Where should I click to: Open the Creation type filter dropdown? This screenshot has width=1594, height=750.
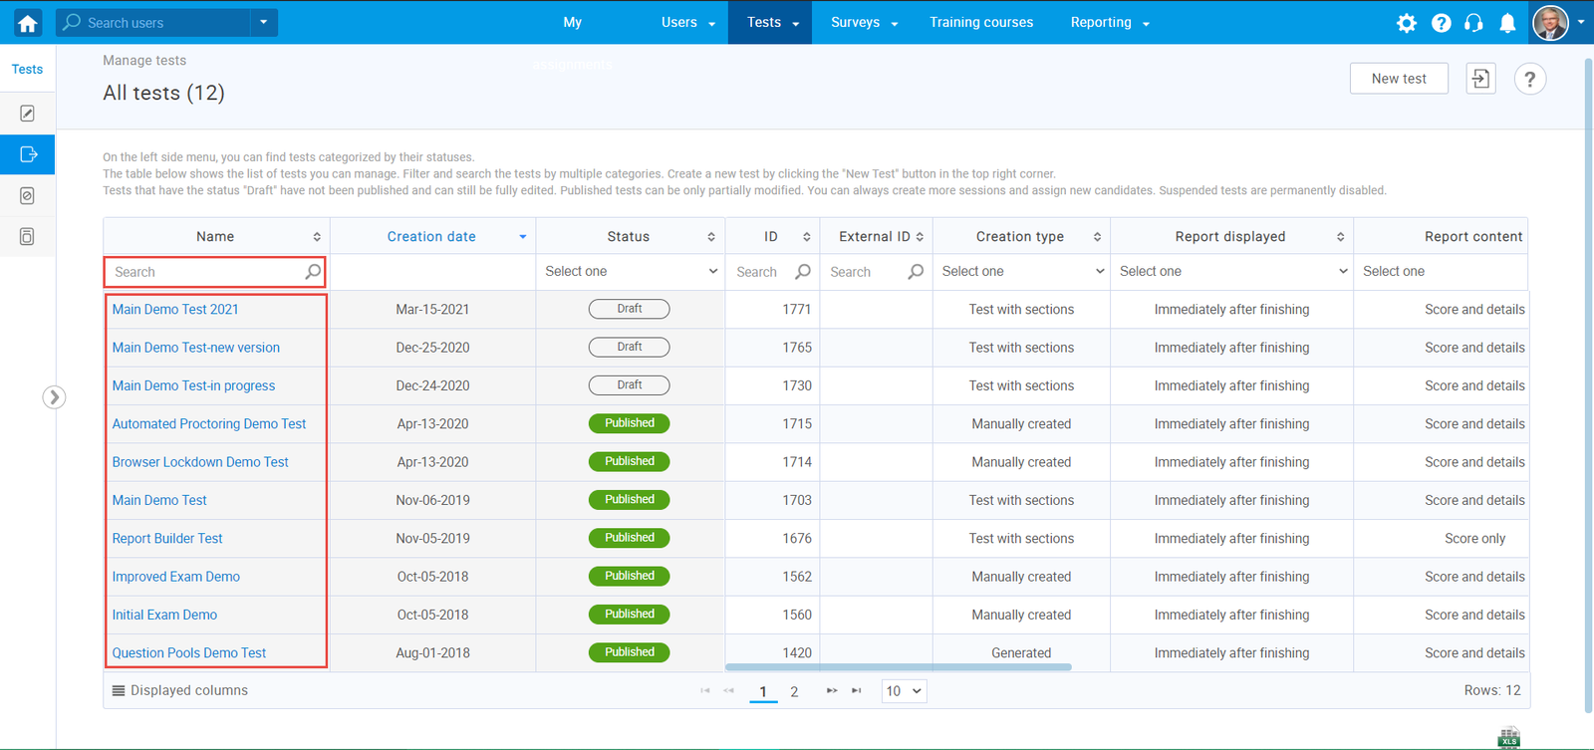[x=1021, y=272]
